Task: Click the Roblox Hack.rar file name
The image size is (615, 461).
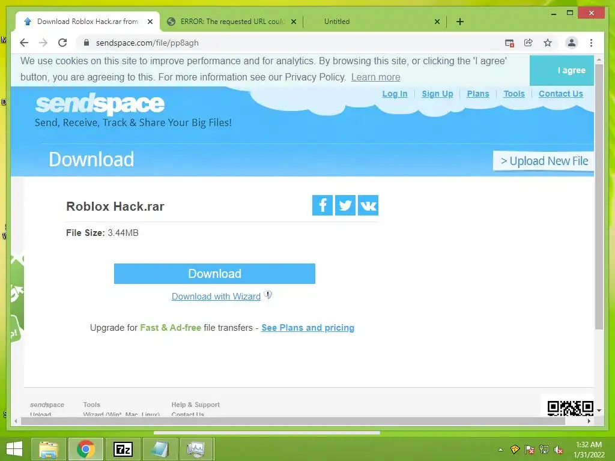Action: [x=115, y=206]
